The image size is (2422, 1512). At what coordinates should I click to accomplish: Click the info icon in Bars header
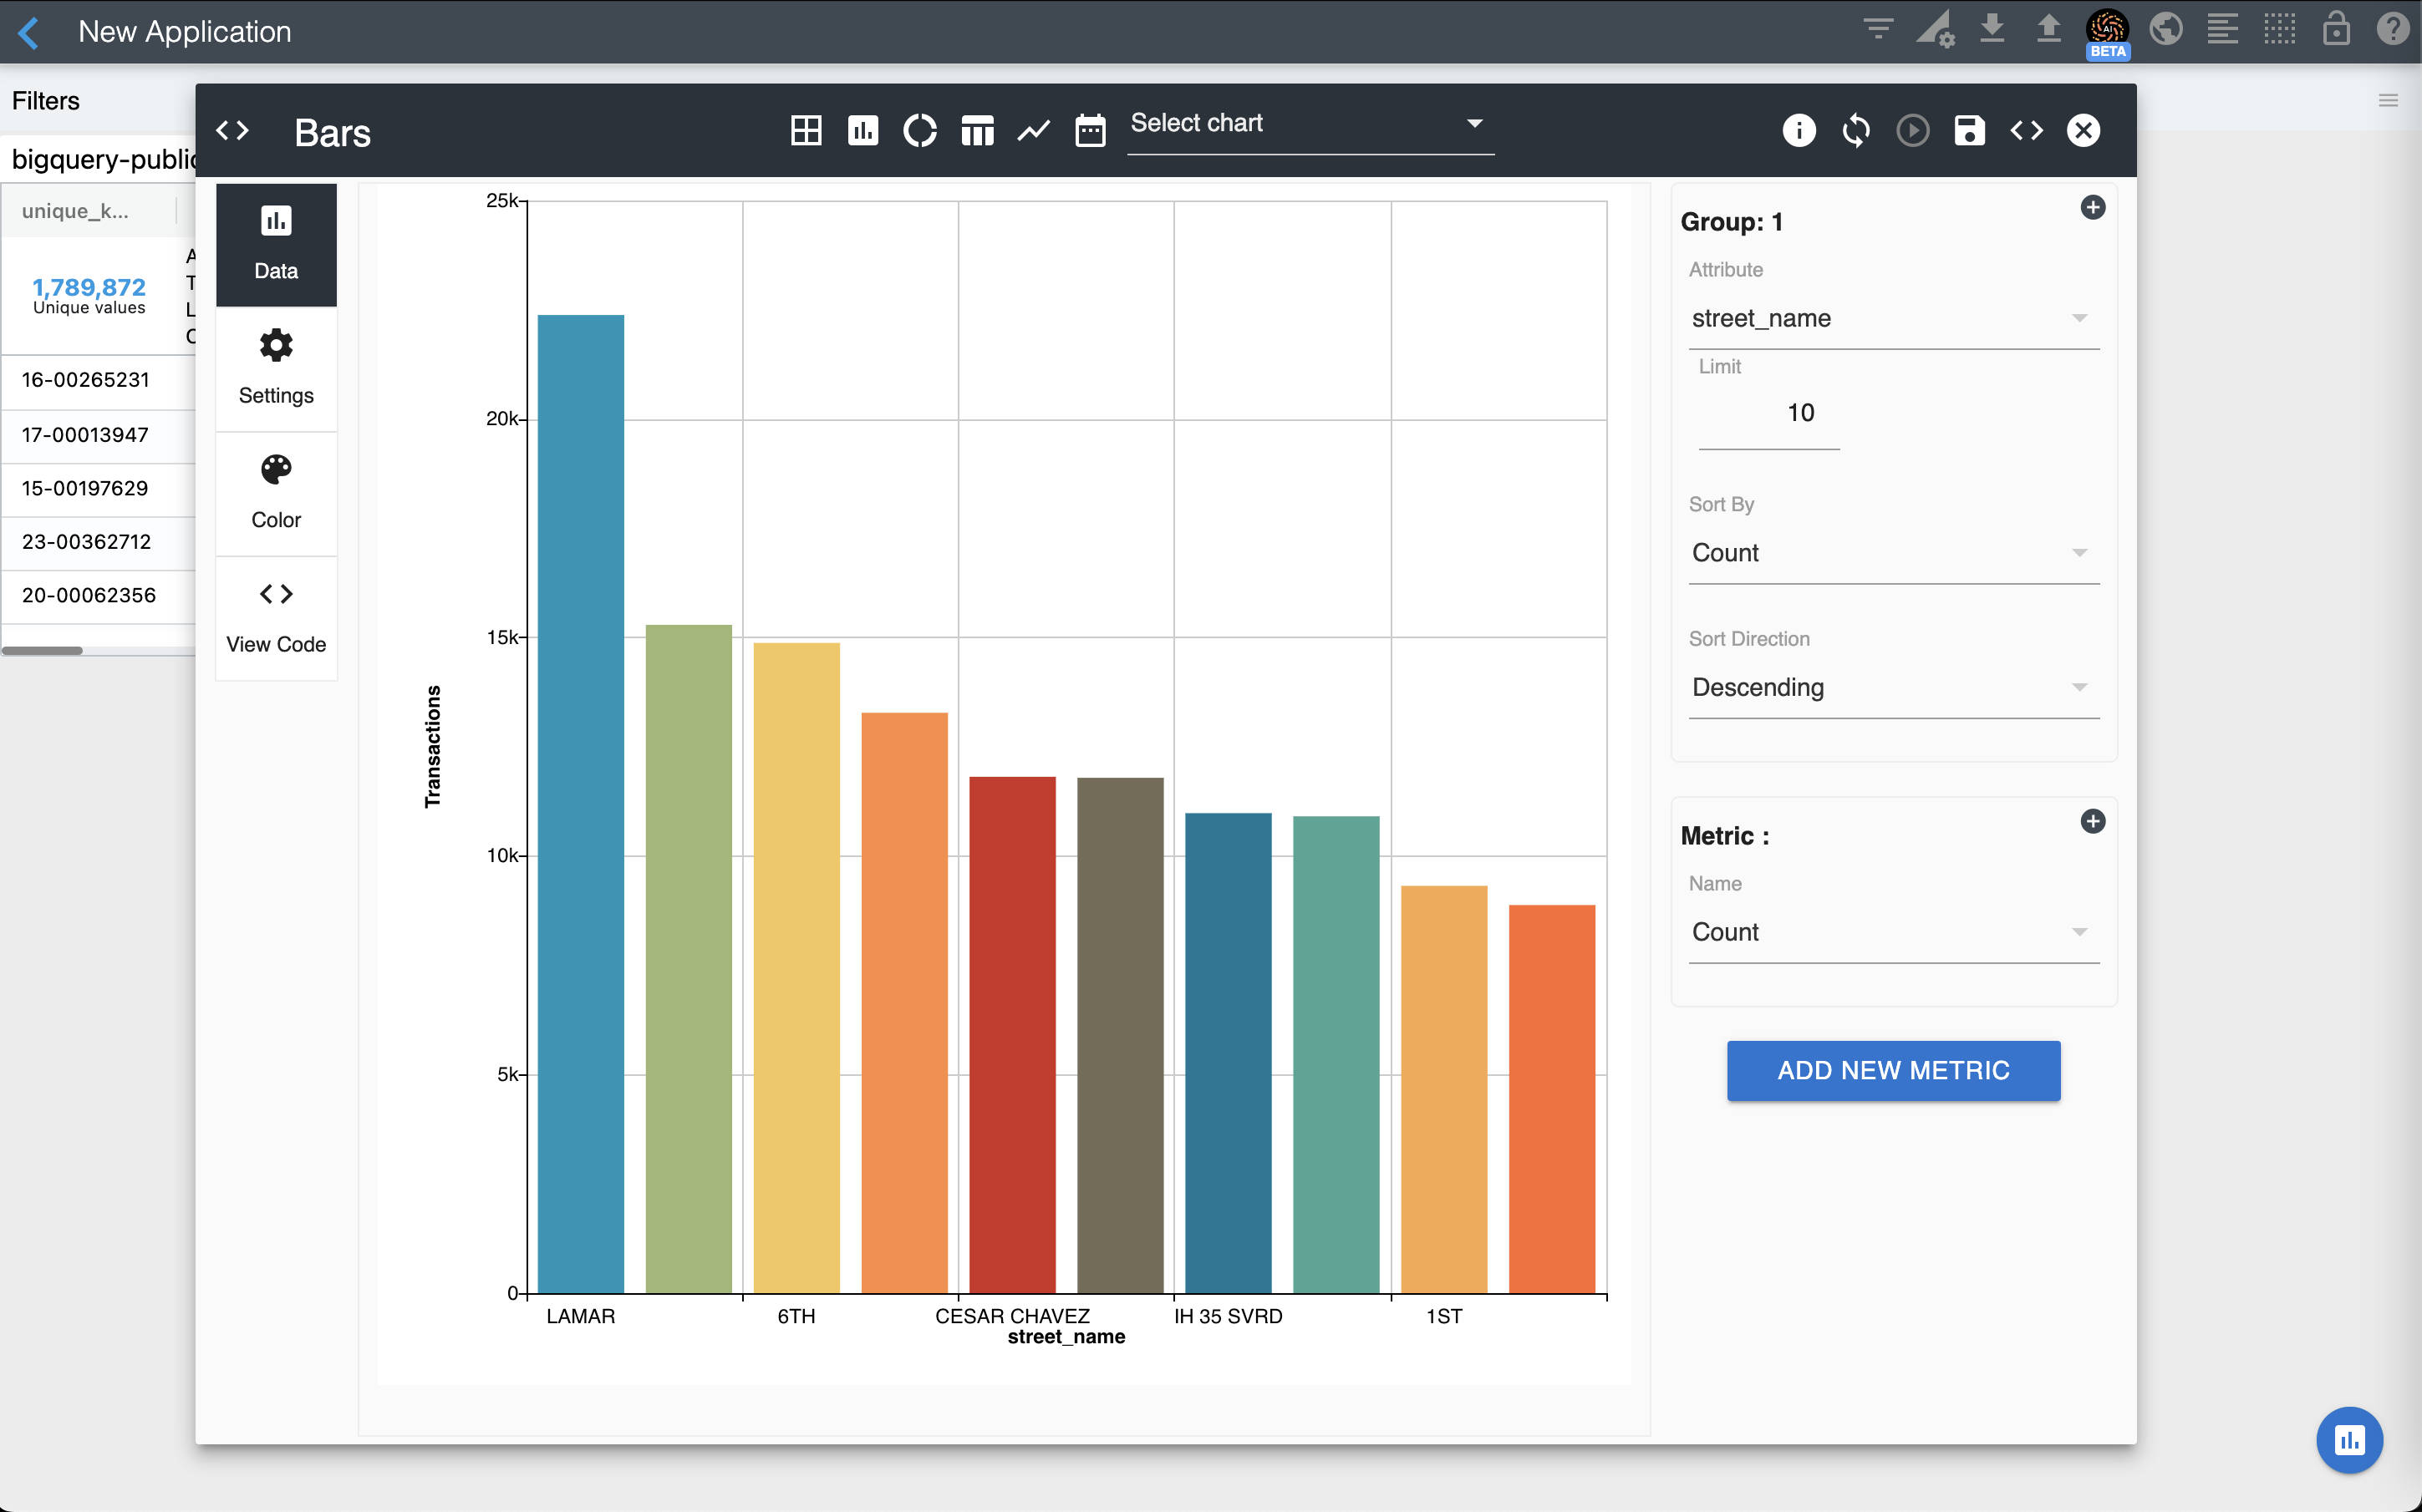pyautogui.click(x=1798, y=131)
